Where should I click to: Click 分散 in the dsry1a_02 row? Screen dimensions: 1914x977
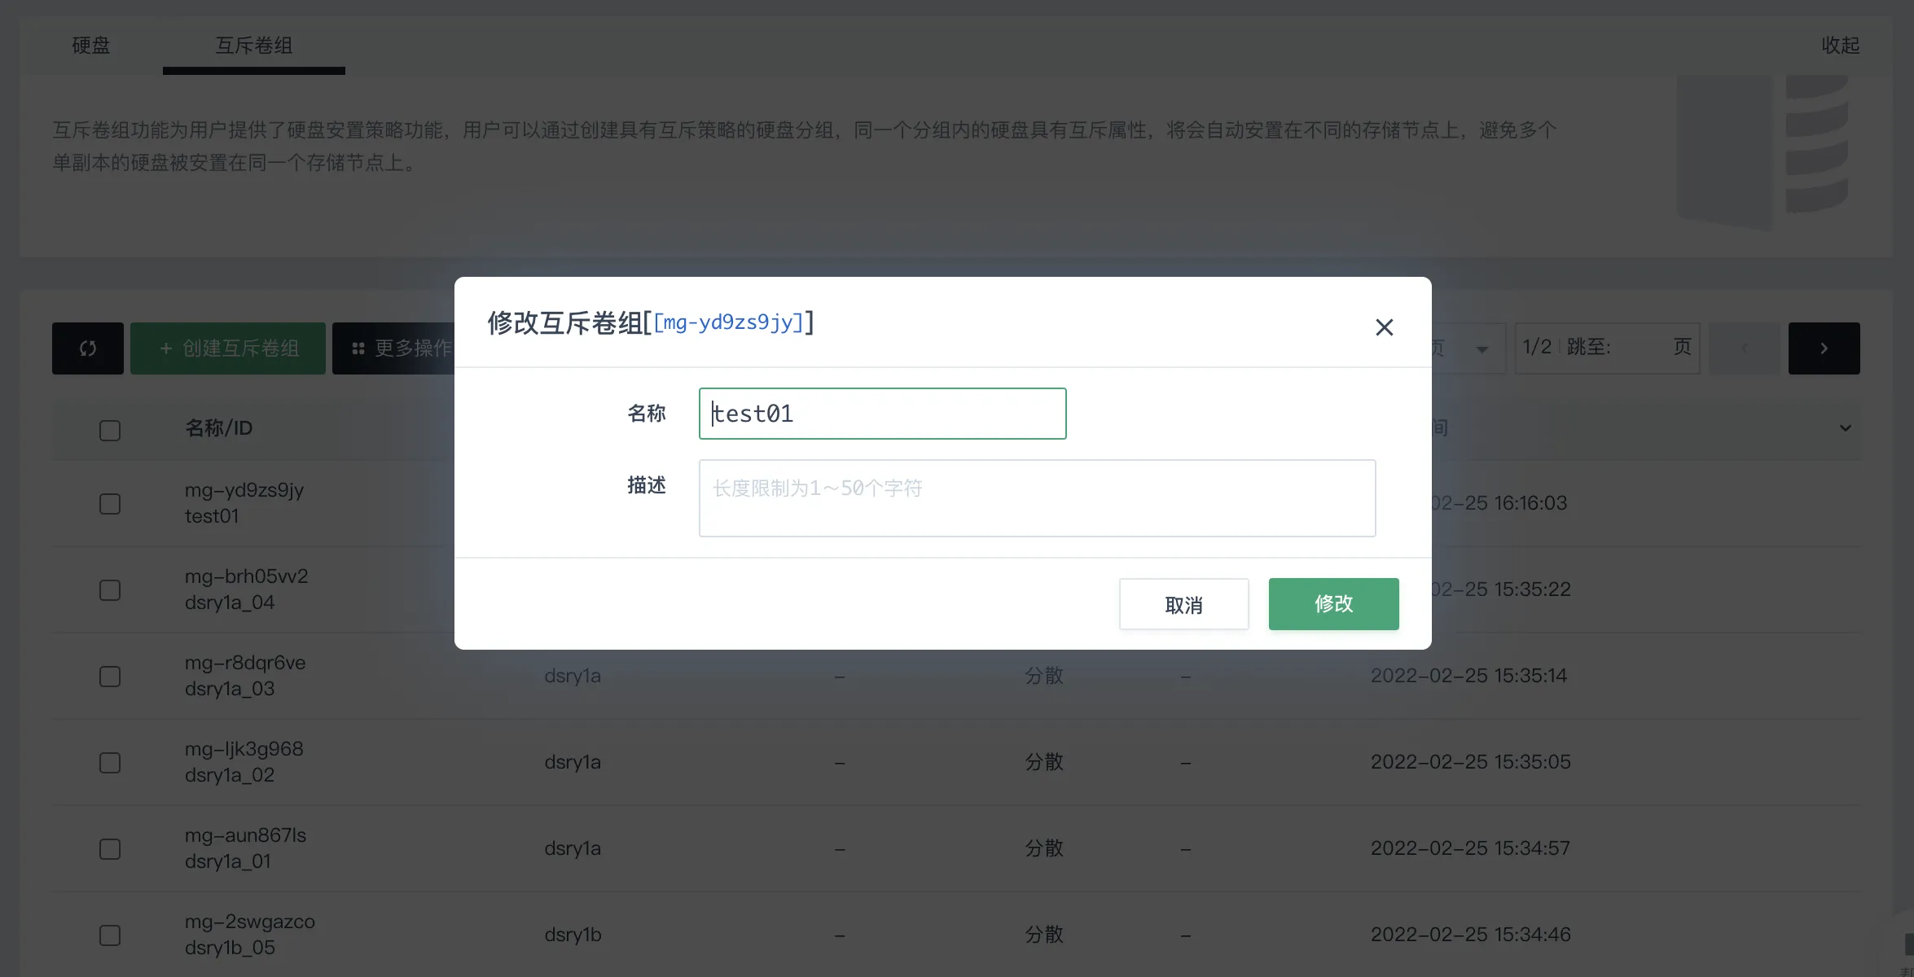pos(1043,762)
